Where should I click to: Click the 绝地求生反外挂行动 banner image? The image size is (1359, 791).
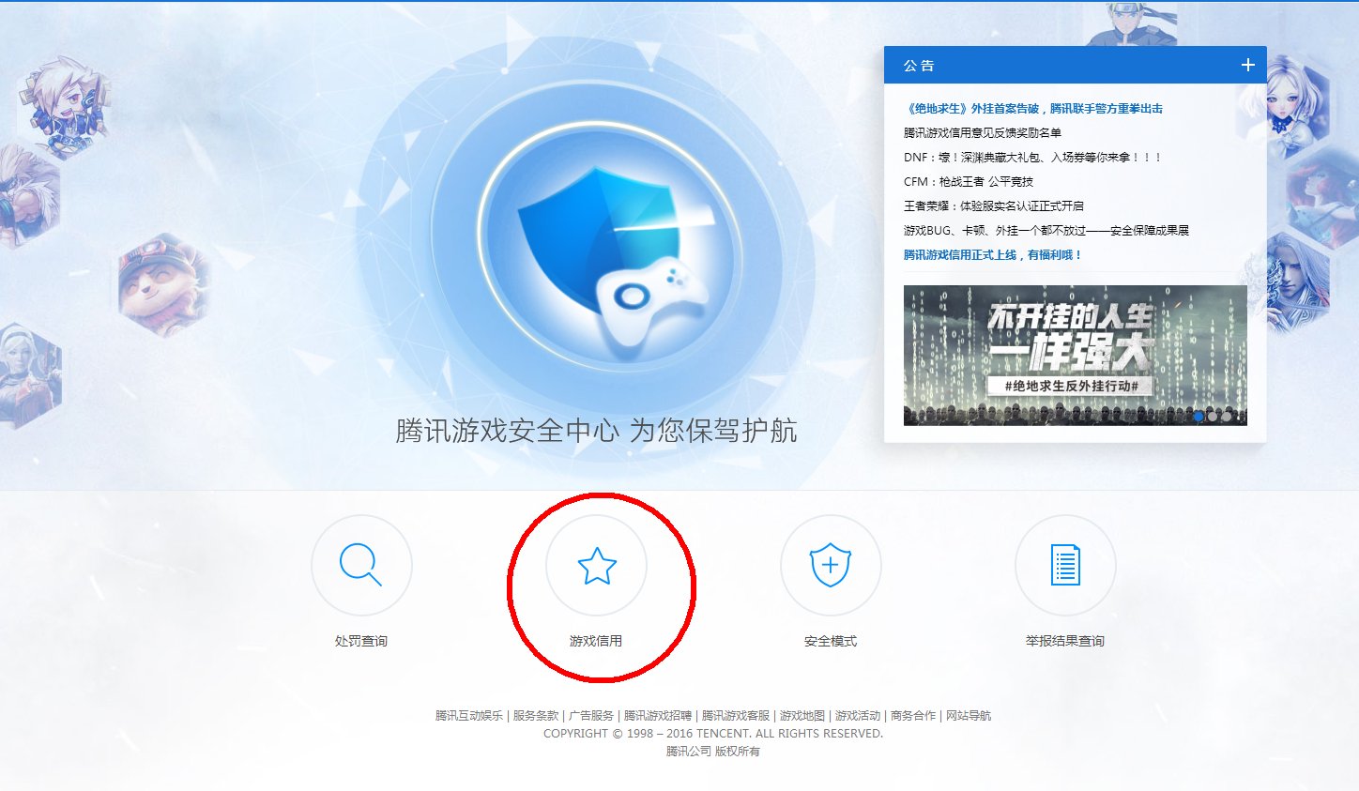(1075, 355)
